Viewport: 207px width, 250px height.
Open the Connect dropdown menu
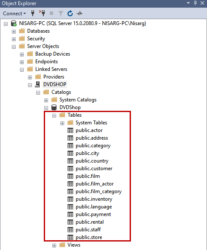click(14, 14)
